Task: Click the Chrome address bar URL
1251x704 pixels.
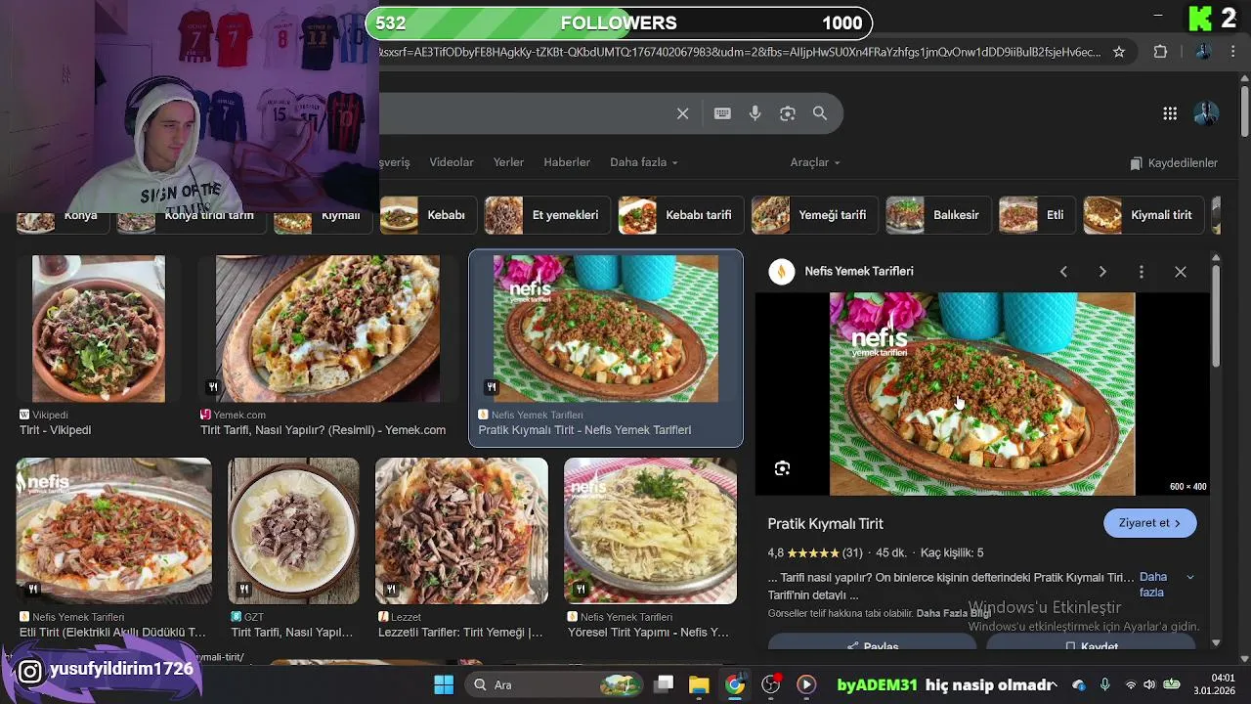Action: 740,52
